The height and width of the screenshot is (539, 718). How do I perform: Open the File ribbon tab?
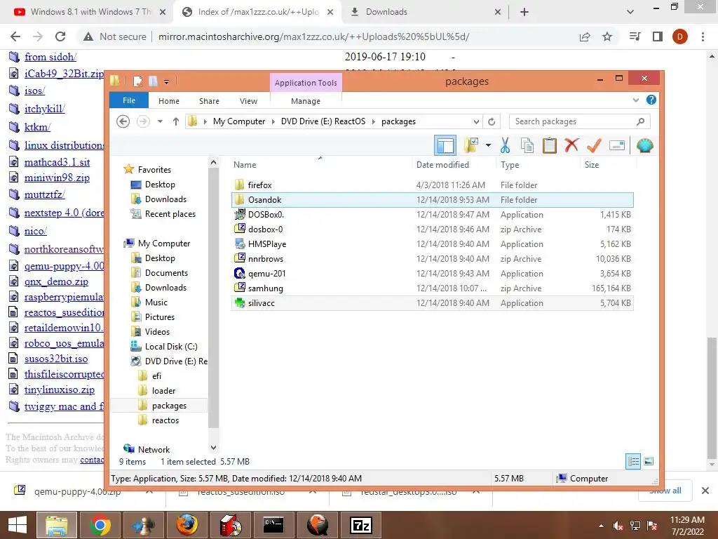click(x=129, y=100)
